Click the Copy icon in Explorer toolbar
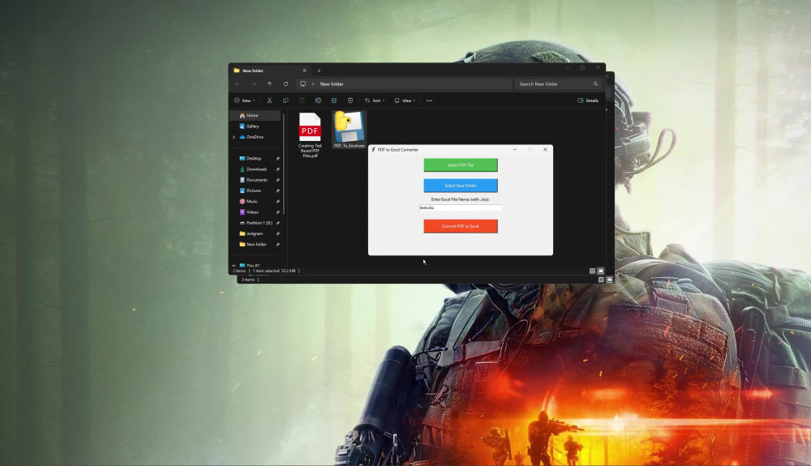 (x=285, y=100)
